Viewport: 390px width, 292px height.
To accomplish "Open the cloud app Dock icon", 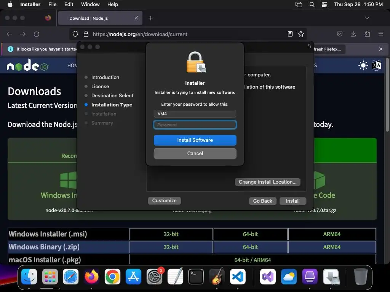I will [x=289, y=277].
